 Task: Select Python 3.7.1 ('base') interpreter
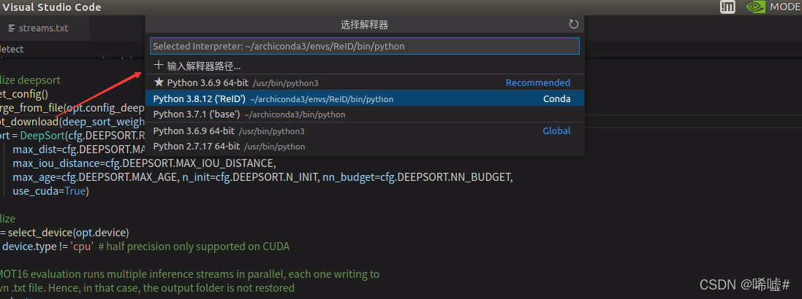click(365, 114)
